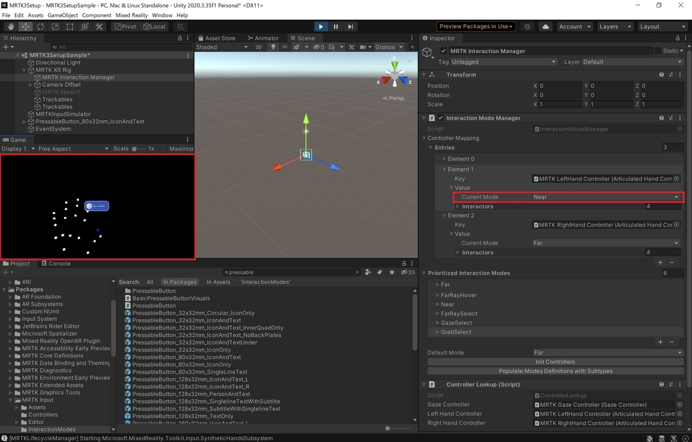The image size is (692, 442).
Task: Lock the Hierarchy panel
Action: click(x=180, y=38)
